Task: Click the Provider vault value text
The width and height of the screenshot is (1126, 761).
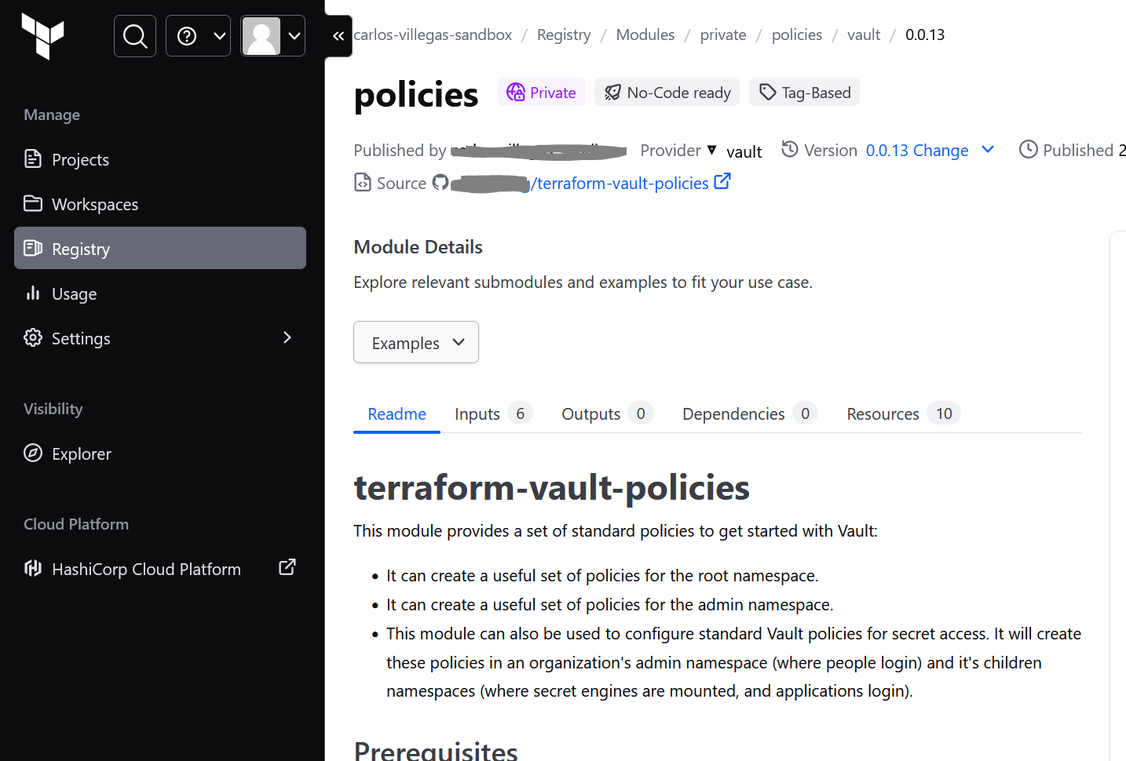Action: pyautogui.click(x=744, y=151)
